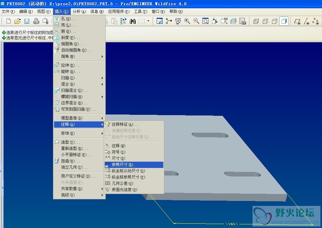Choose 壳(L) shell feature
The width and height of the screenshot is (322, 228).
[79, 25]
